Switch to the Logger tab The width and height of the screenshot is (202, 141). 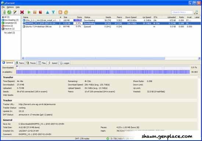(x=65, y=63)
